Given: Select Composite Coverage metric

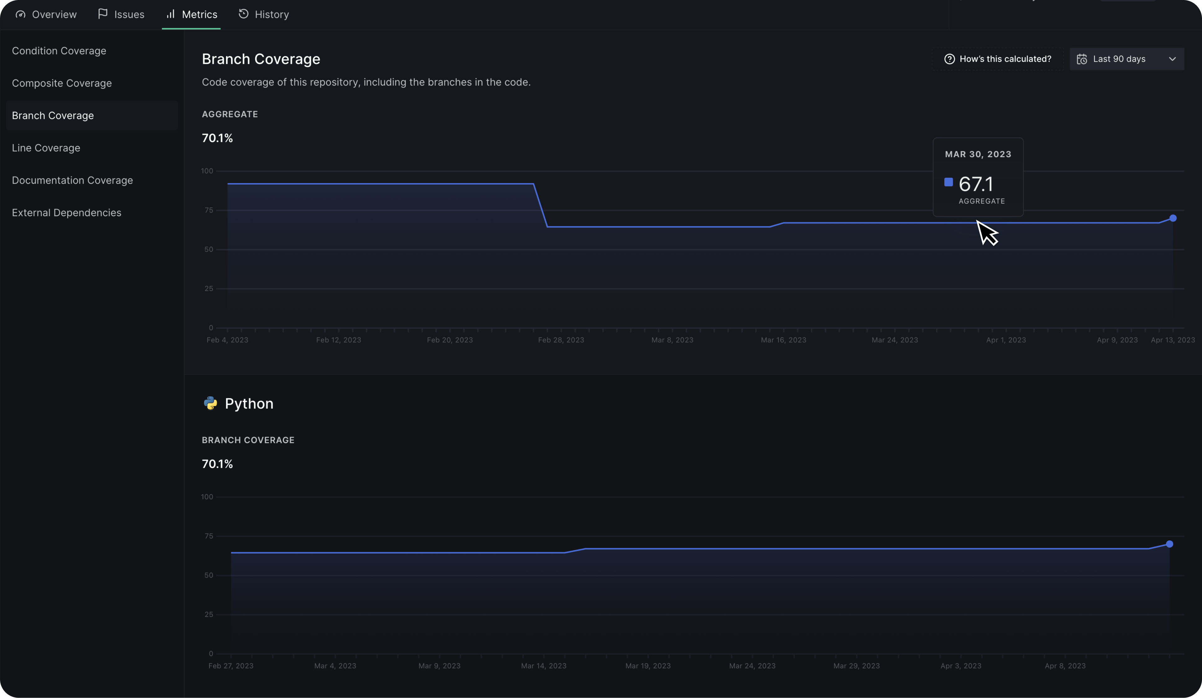Looking at the screenshot, I should point(62,83).
